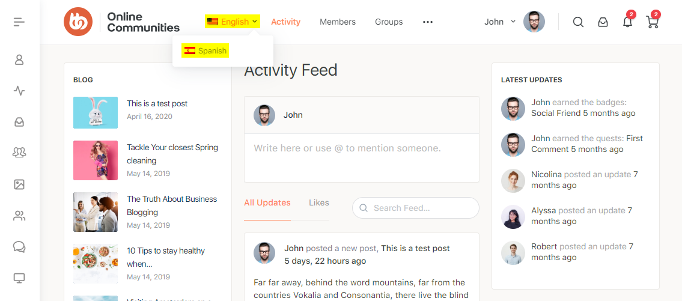
Task: Select Spanish from the language menu
Action: (206, 50)
